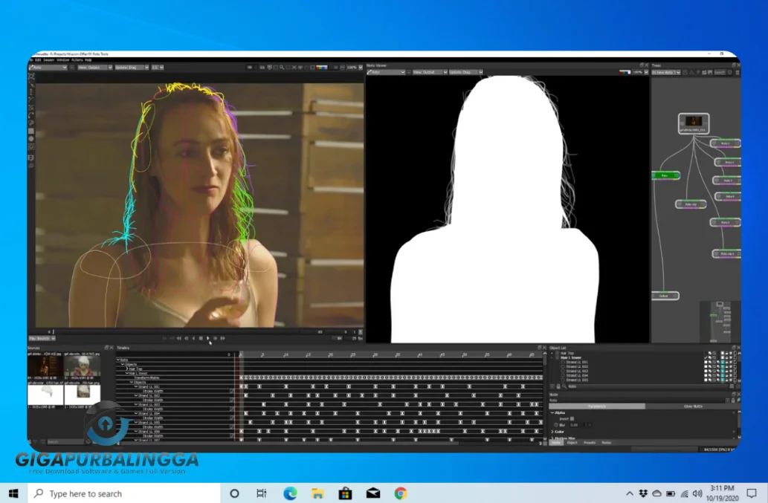Click the taskbar search box
Viewport: 768px width, 503px height.
124,493
